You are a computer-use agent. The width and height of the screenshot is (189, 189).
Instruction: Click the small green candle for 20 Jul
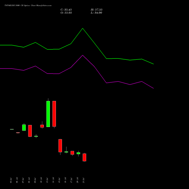[x=78, y=153]
